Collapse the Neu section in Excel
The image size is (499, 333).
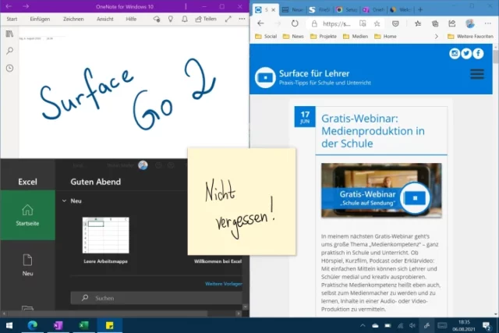64,201
